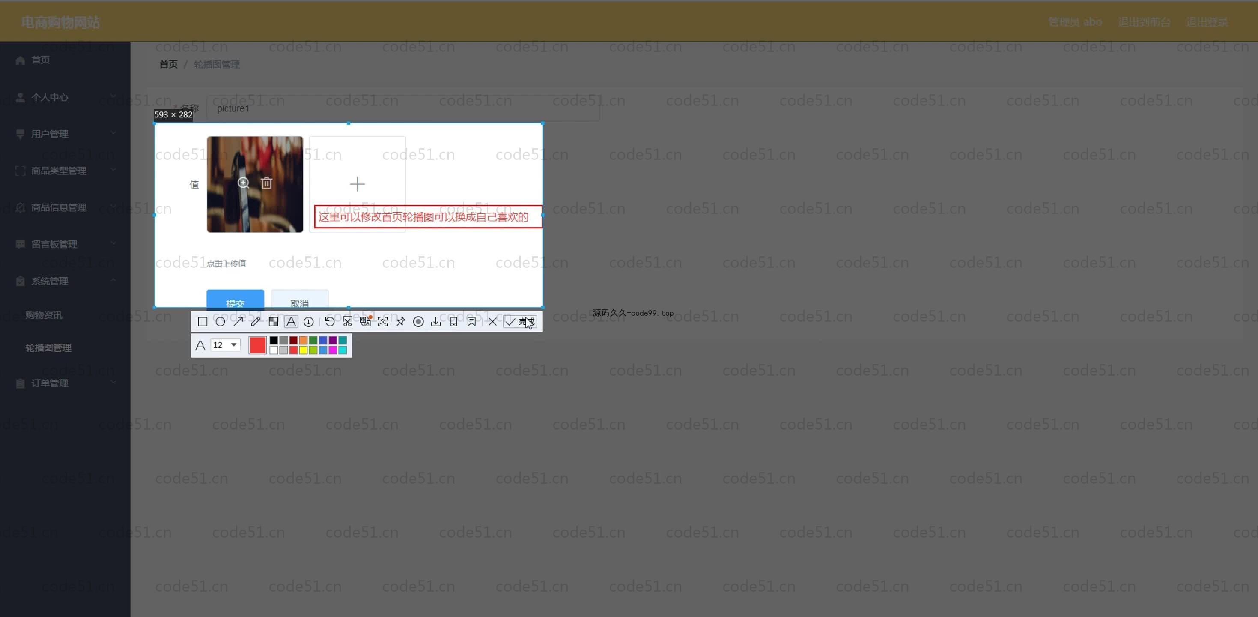Click the 点击上传值 hint text
Viewport: 1258px width, 617px height.
(x=226, y=264)
